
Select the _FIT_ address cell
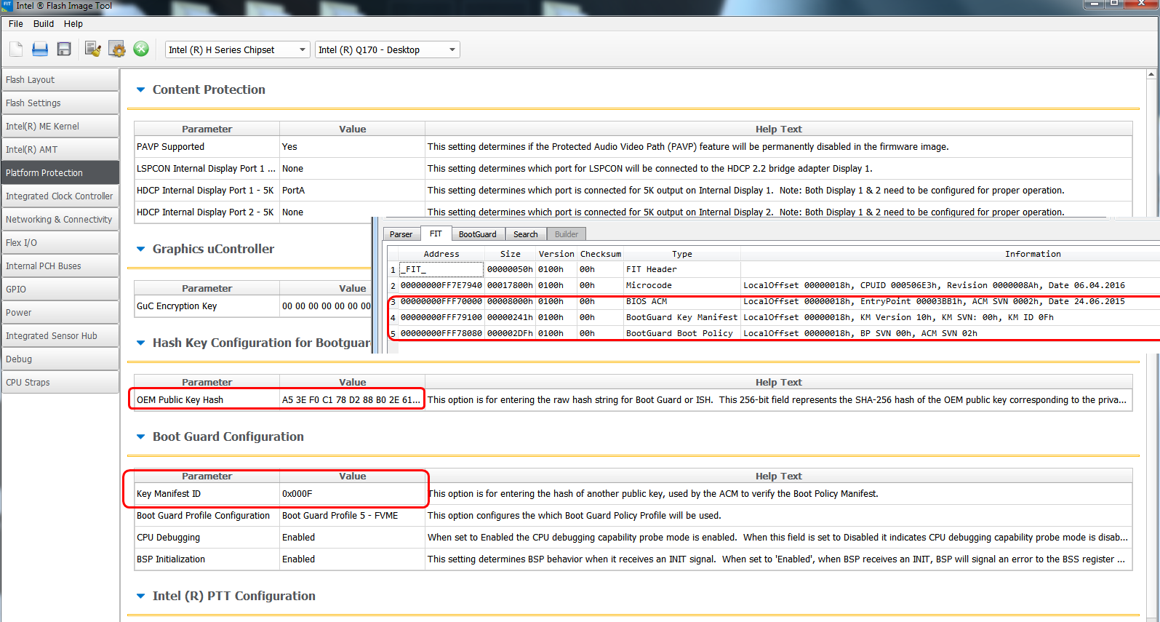tap(441, 269)
